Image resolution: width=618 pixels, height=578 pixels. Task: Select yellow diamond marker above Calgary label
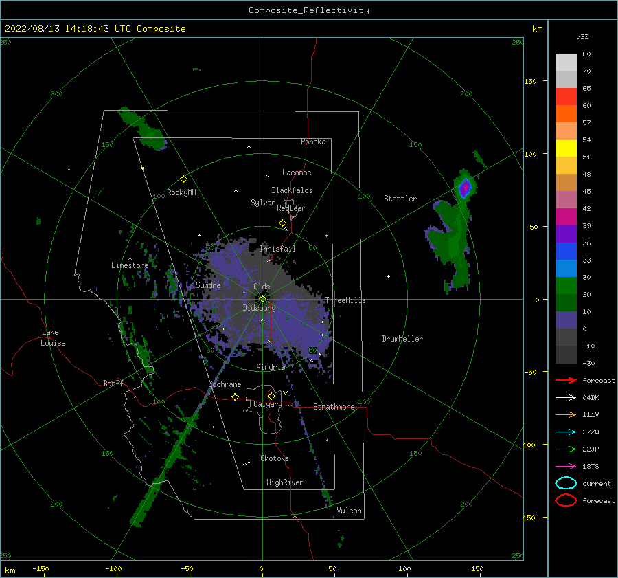[x=271, y=396]
